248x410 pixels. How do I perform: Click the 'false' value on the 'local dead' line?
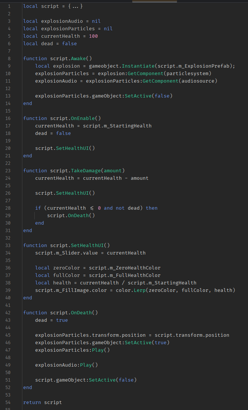click(x=69, y=43)
